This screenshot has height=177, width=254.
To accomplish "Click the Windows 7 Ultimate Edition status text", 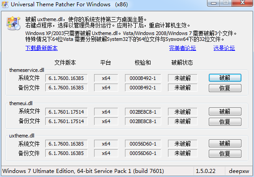I will [83, 171].
